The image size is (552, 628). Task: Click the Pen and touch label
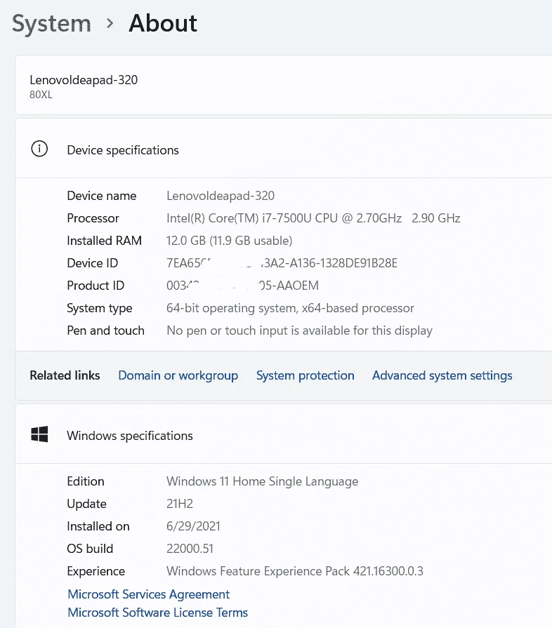click(105, 330)
